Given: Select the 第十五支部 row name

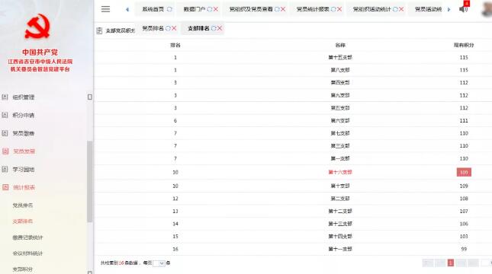Looking at the screenshot, I should [340, 57].
